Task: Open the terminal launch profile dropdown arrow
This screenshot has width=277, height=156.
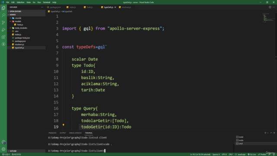Action: (x=268, y=133)
